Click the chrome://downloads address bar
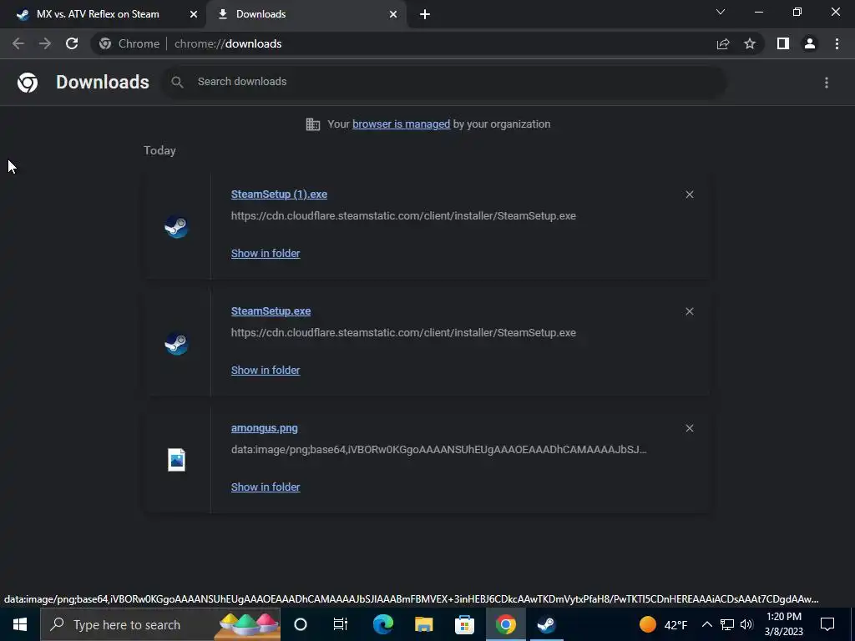855x641 pixels. tap(403, 43)
